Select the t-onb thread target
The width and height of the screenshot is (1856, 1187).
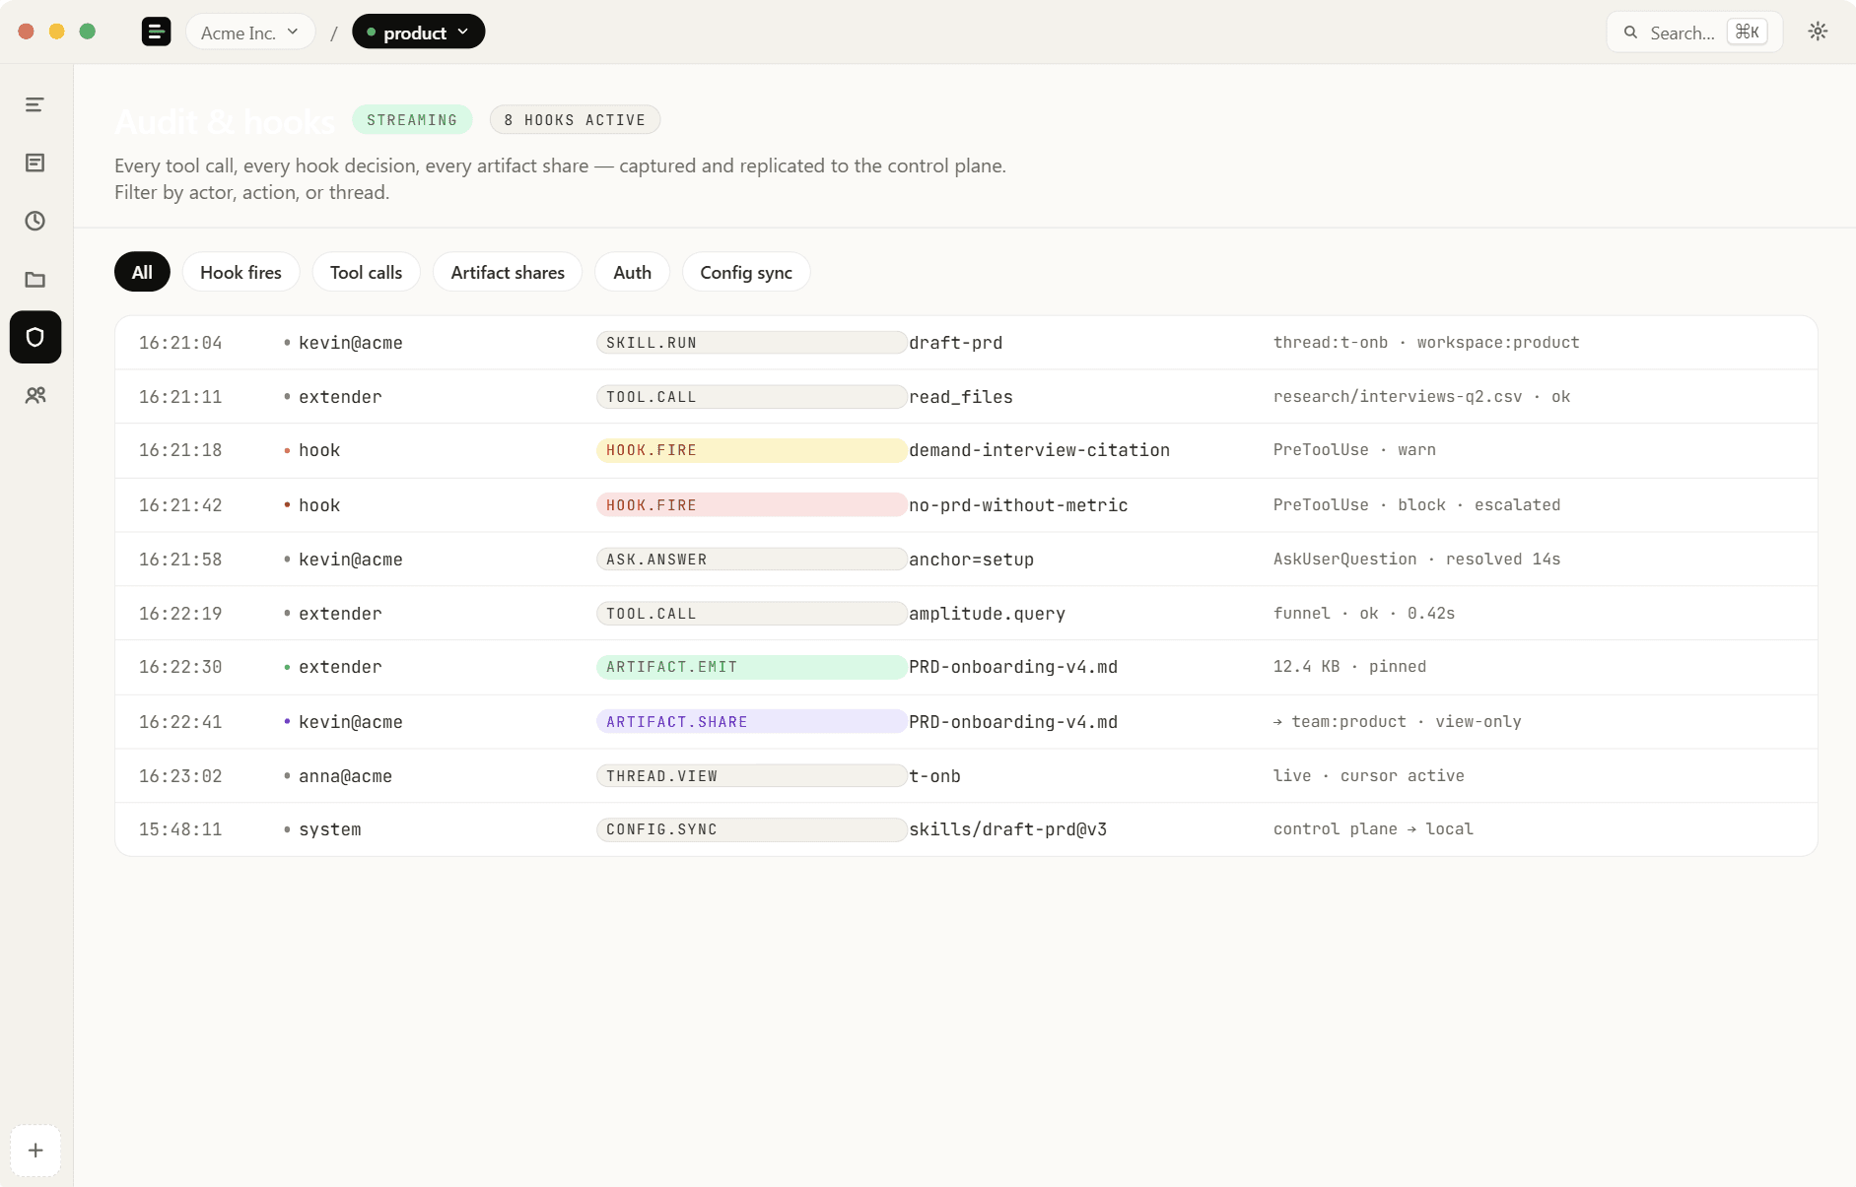934,776
